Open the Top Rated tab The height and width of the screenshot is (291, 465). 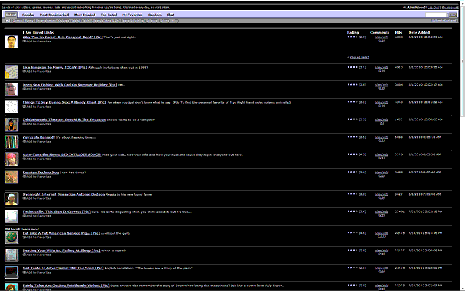point(109,15)
